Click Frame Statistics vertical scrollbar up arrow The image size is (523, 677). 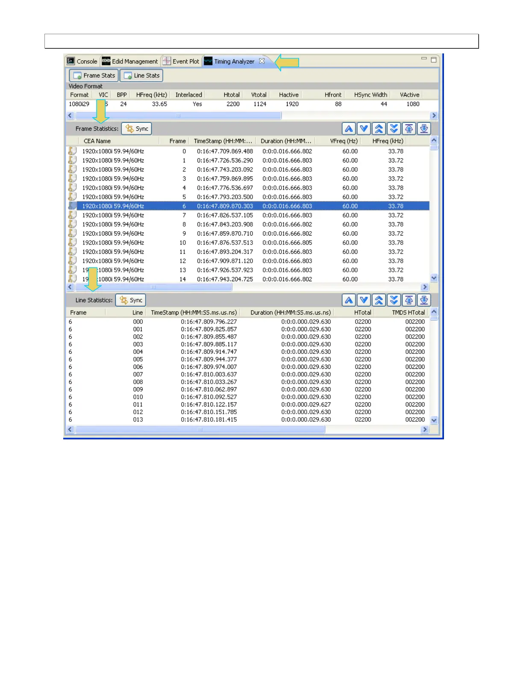click(x=434, y=140)
